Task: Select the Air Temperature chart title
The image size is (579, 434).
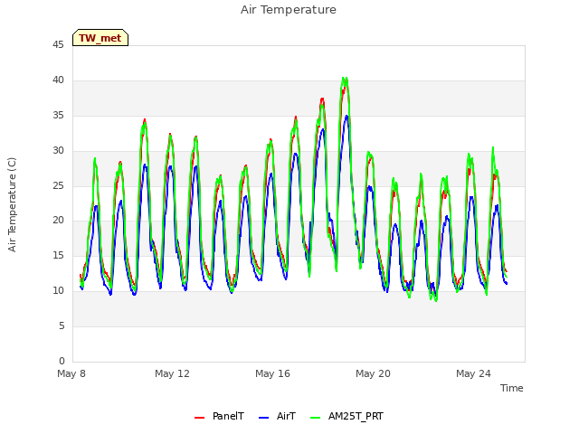Action: tap(289, 10)
